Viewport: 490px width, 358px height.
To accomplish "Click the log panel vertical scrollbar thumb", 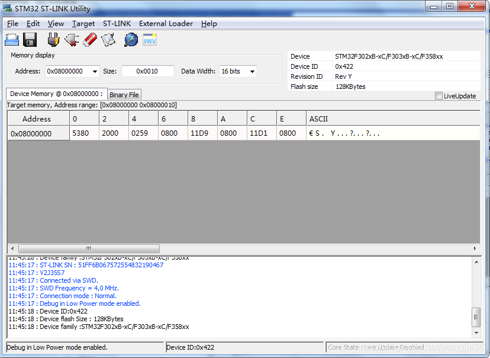I will click(476, 317).
